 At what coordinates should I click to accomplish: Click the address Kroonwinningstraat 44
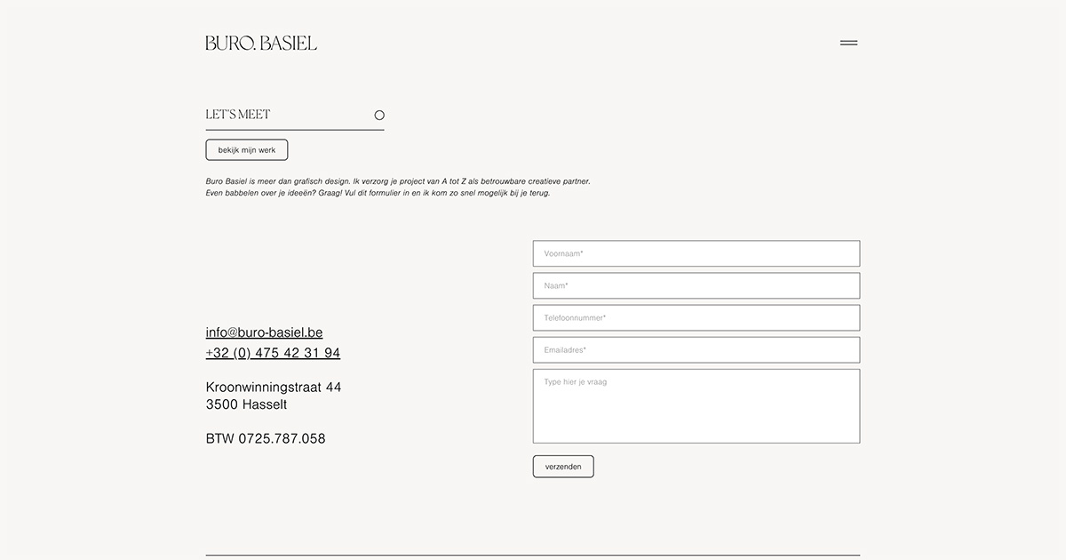click(273, 387)
